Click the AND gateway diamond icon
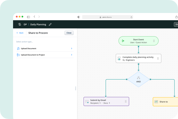 coord(138,78)
